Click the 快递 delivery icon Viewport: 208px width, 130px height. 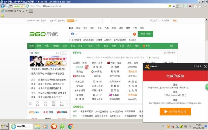[x=62, y=103]
